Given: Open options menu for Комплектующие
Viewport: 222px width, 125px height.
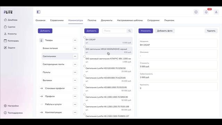Looking at the screenshot, I should pyautogui.click(x=75, y=112).
